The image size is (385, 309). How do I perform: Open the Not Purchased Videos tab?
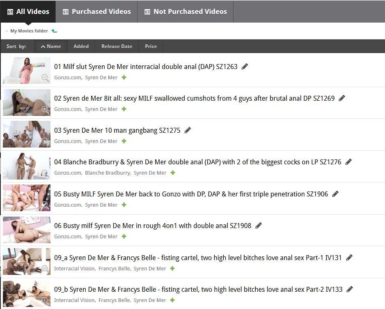point(185,12)
